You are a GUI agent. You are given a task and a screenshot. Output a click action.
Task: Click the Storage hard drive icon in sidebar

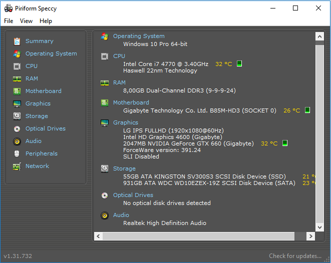pos(17,116)
